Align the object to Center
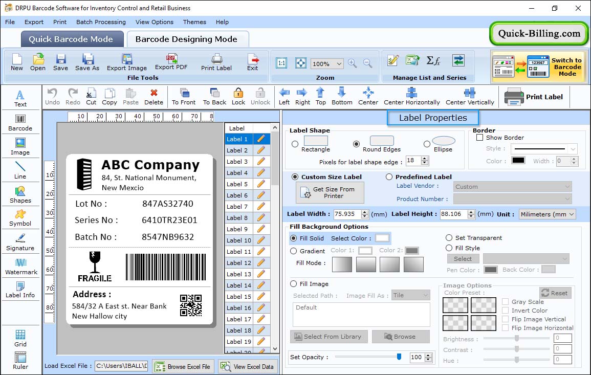591x375 pixels. 368,97
